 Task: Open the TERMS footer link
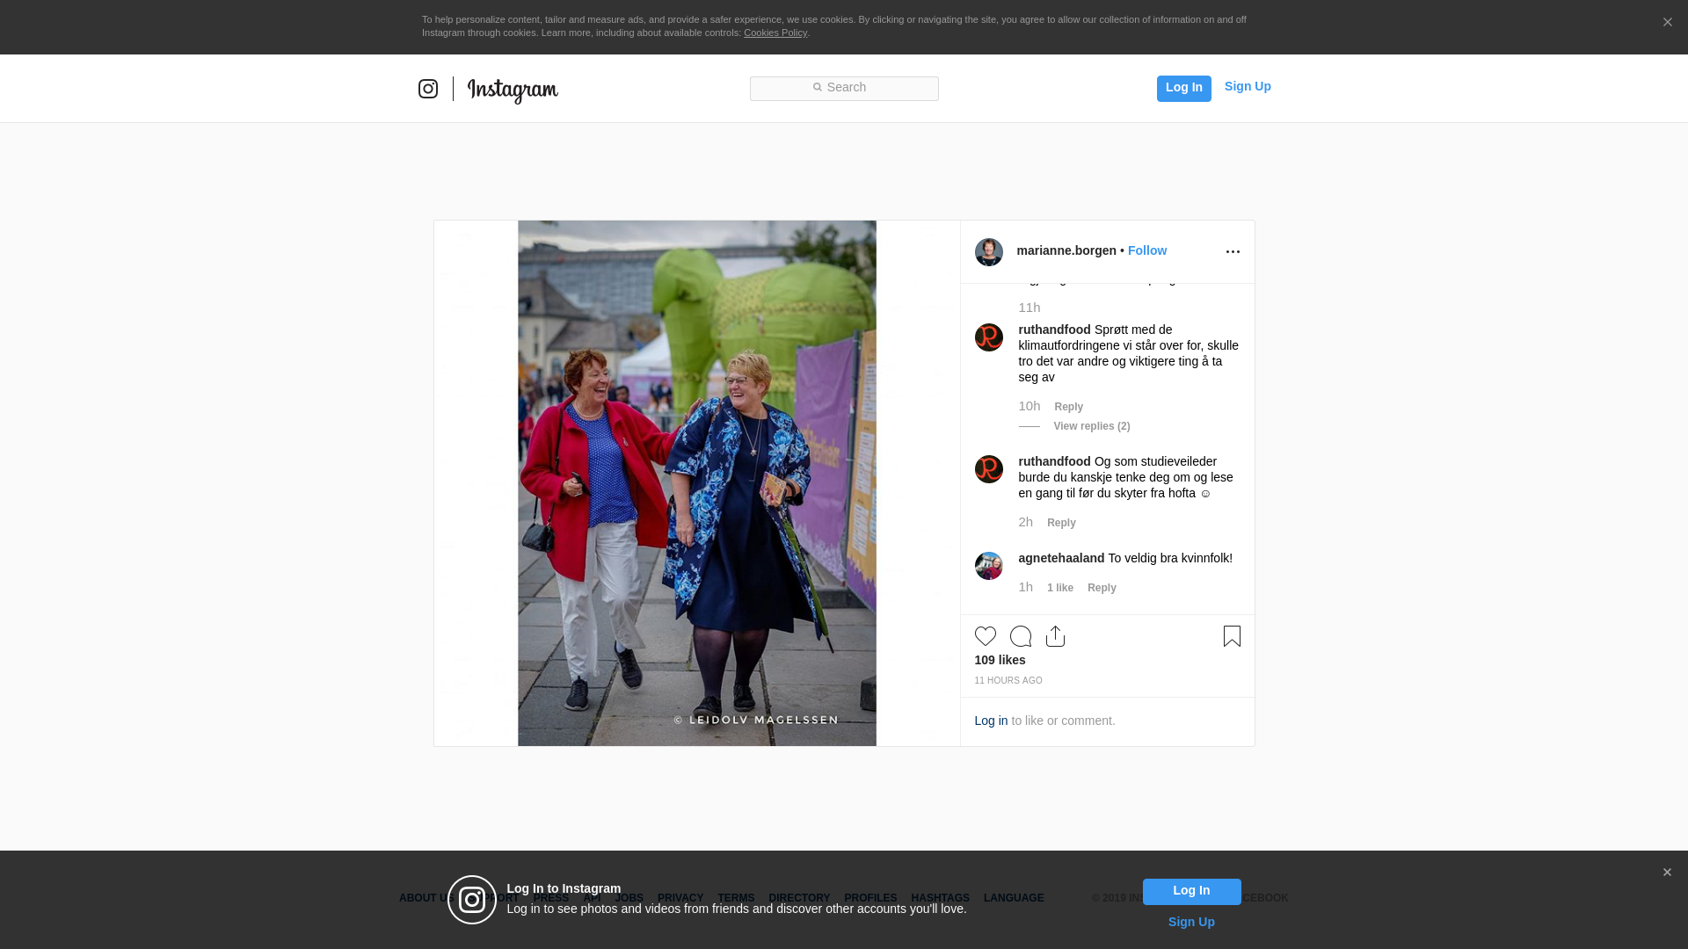(736, 898)
